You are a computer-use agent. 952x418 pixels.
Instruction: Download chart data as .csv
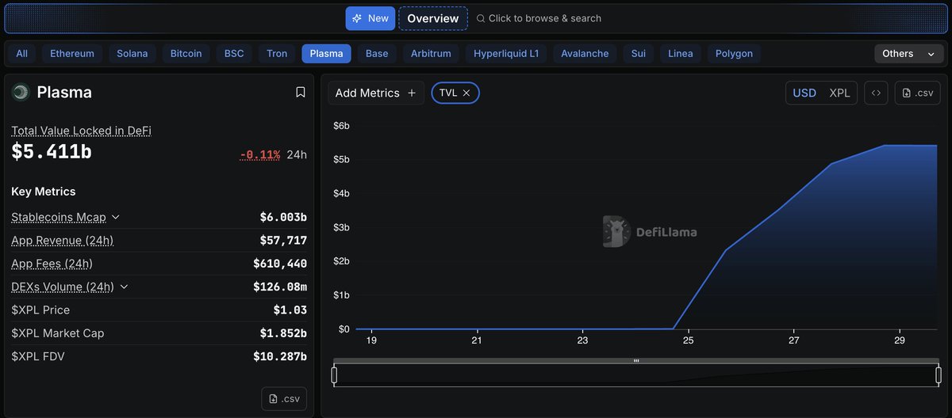[x=917, y=93]
